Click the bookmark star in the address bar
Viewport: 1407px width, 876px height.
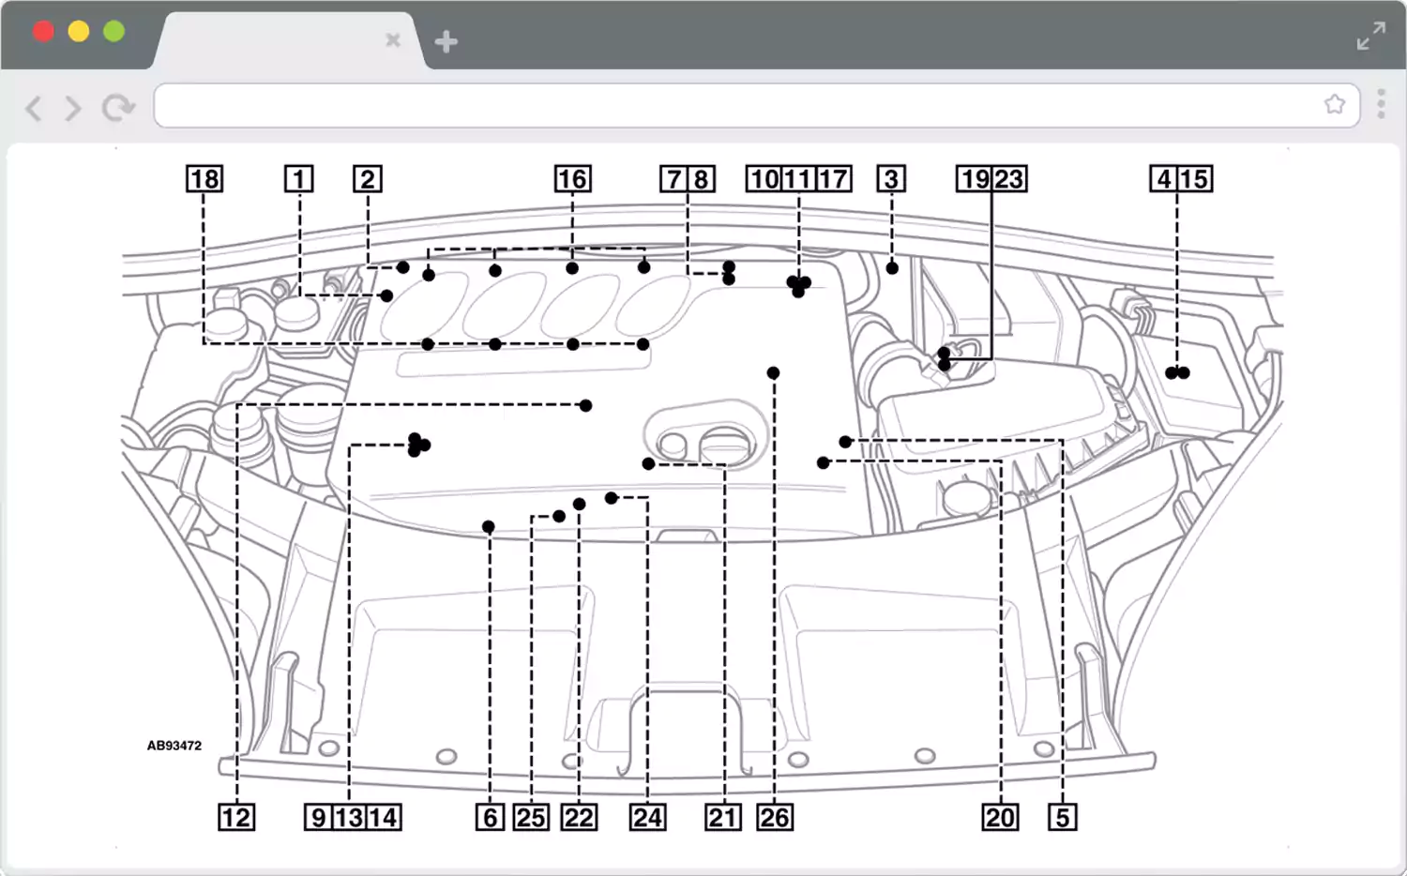coord(1335,104)
